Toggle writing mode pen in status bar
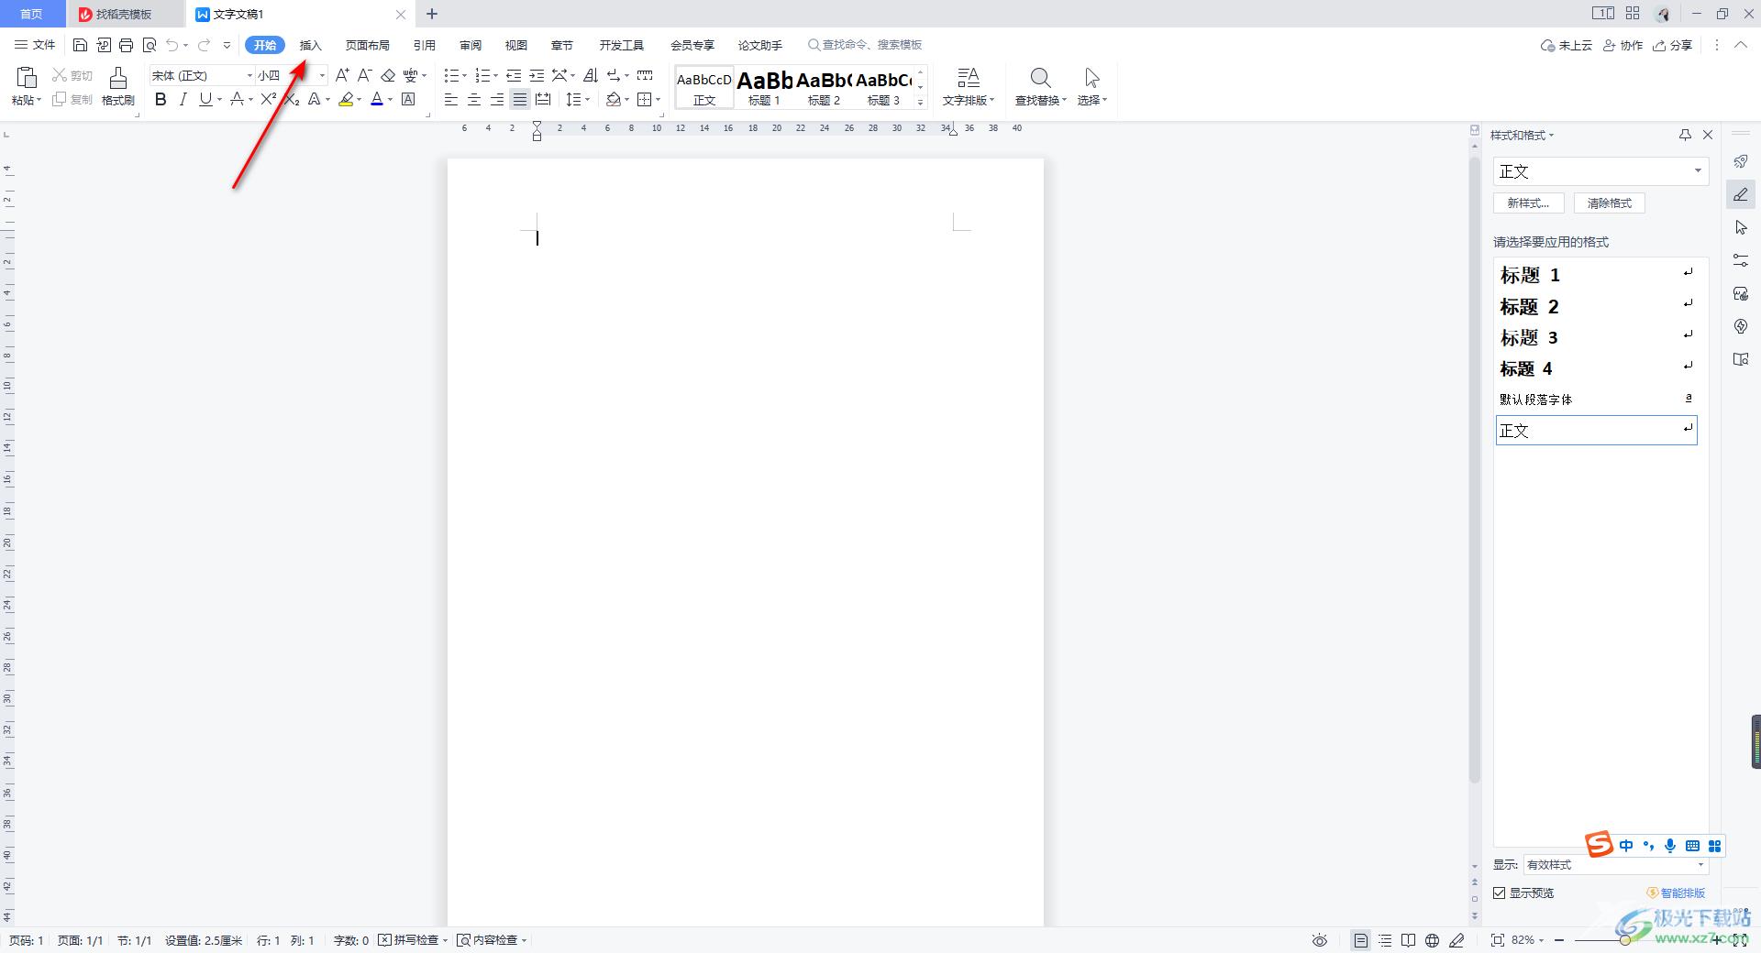 pos(1456,940)
